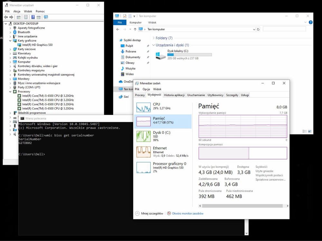Click the Forward arrow in Device Manager toolbar
Viewport: 322px width, 241px height.
pos(11,17)
